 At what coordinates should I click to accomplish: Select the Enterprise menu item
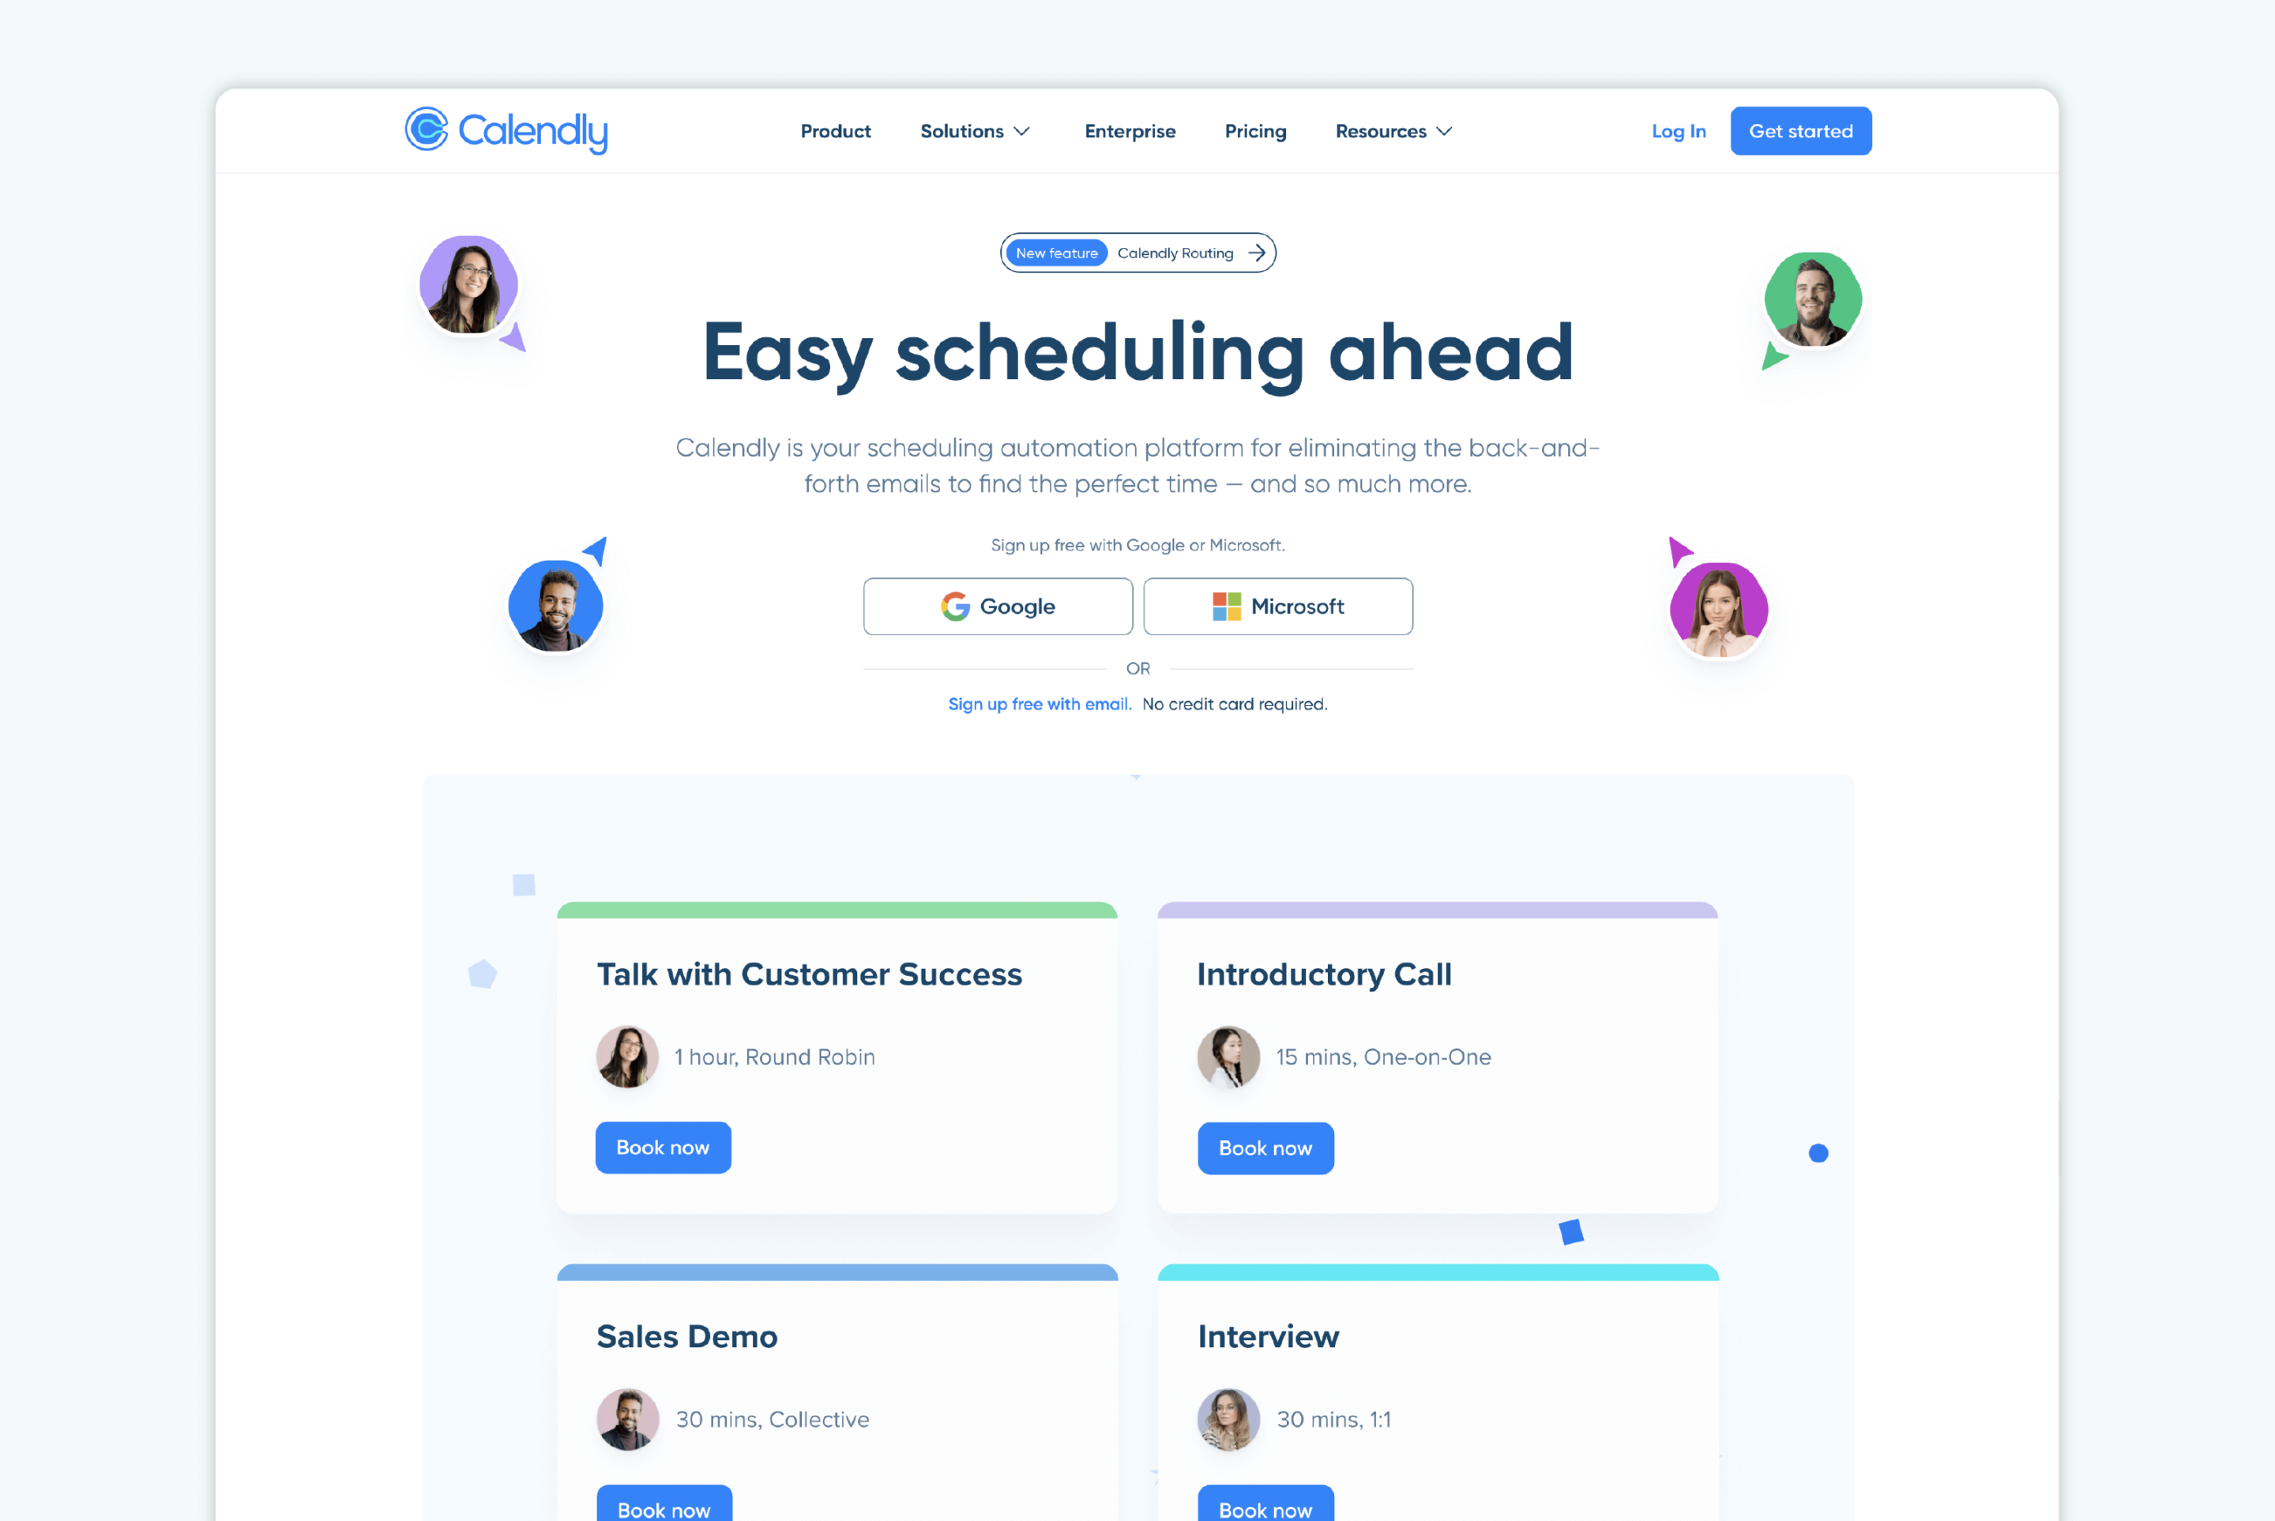[1130, 131]
